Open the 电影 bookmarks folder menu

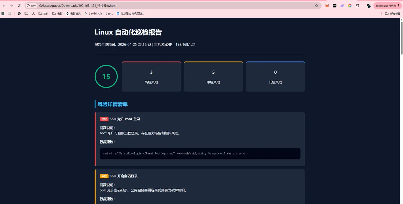(x=57, y=13)
